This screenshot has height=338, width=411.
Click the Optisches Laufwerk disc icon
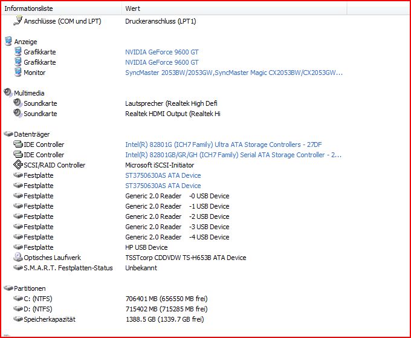(x=18, y=257)
